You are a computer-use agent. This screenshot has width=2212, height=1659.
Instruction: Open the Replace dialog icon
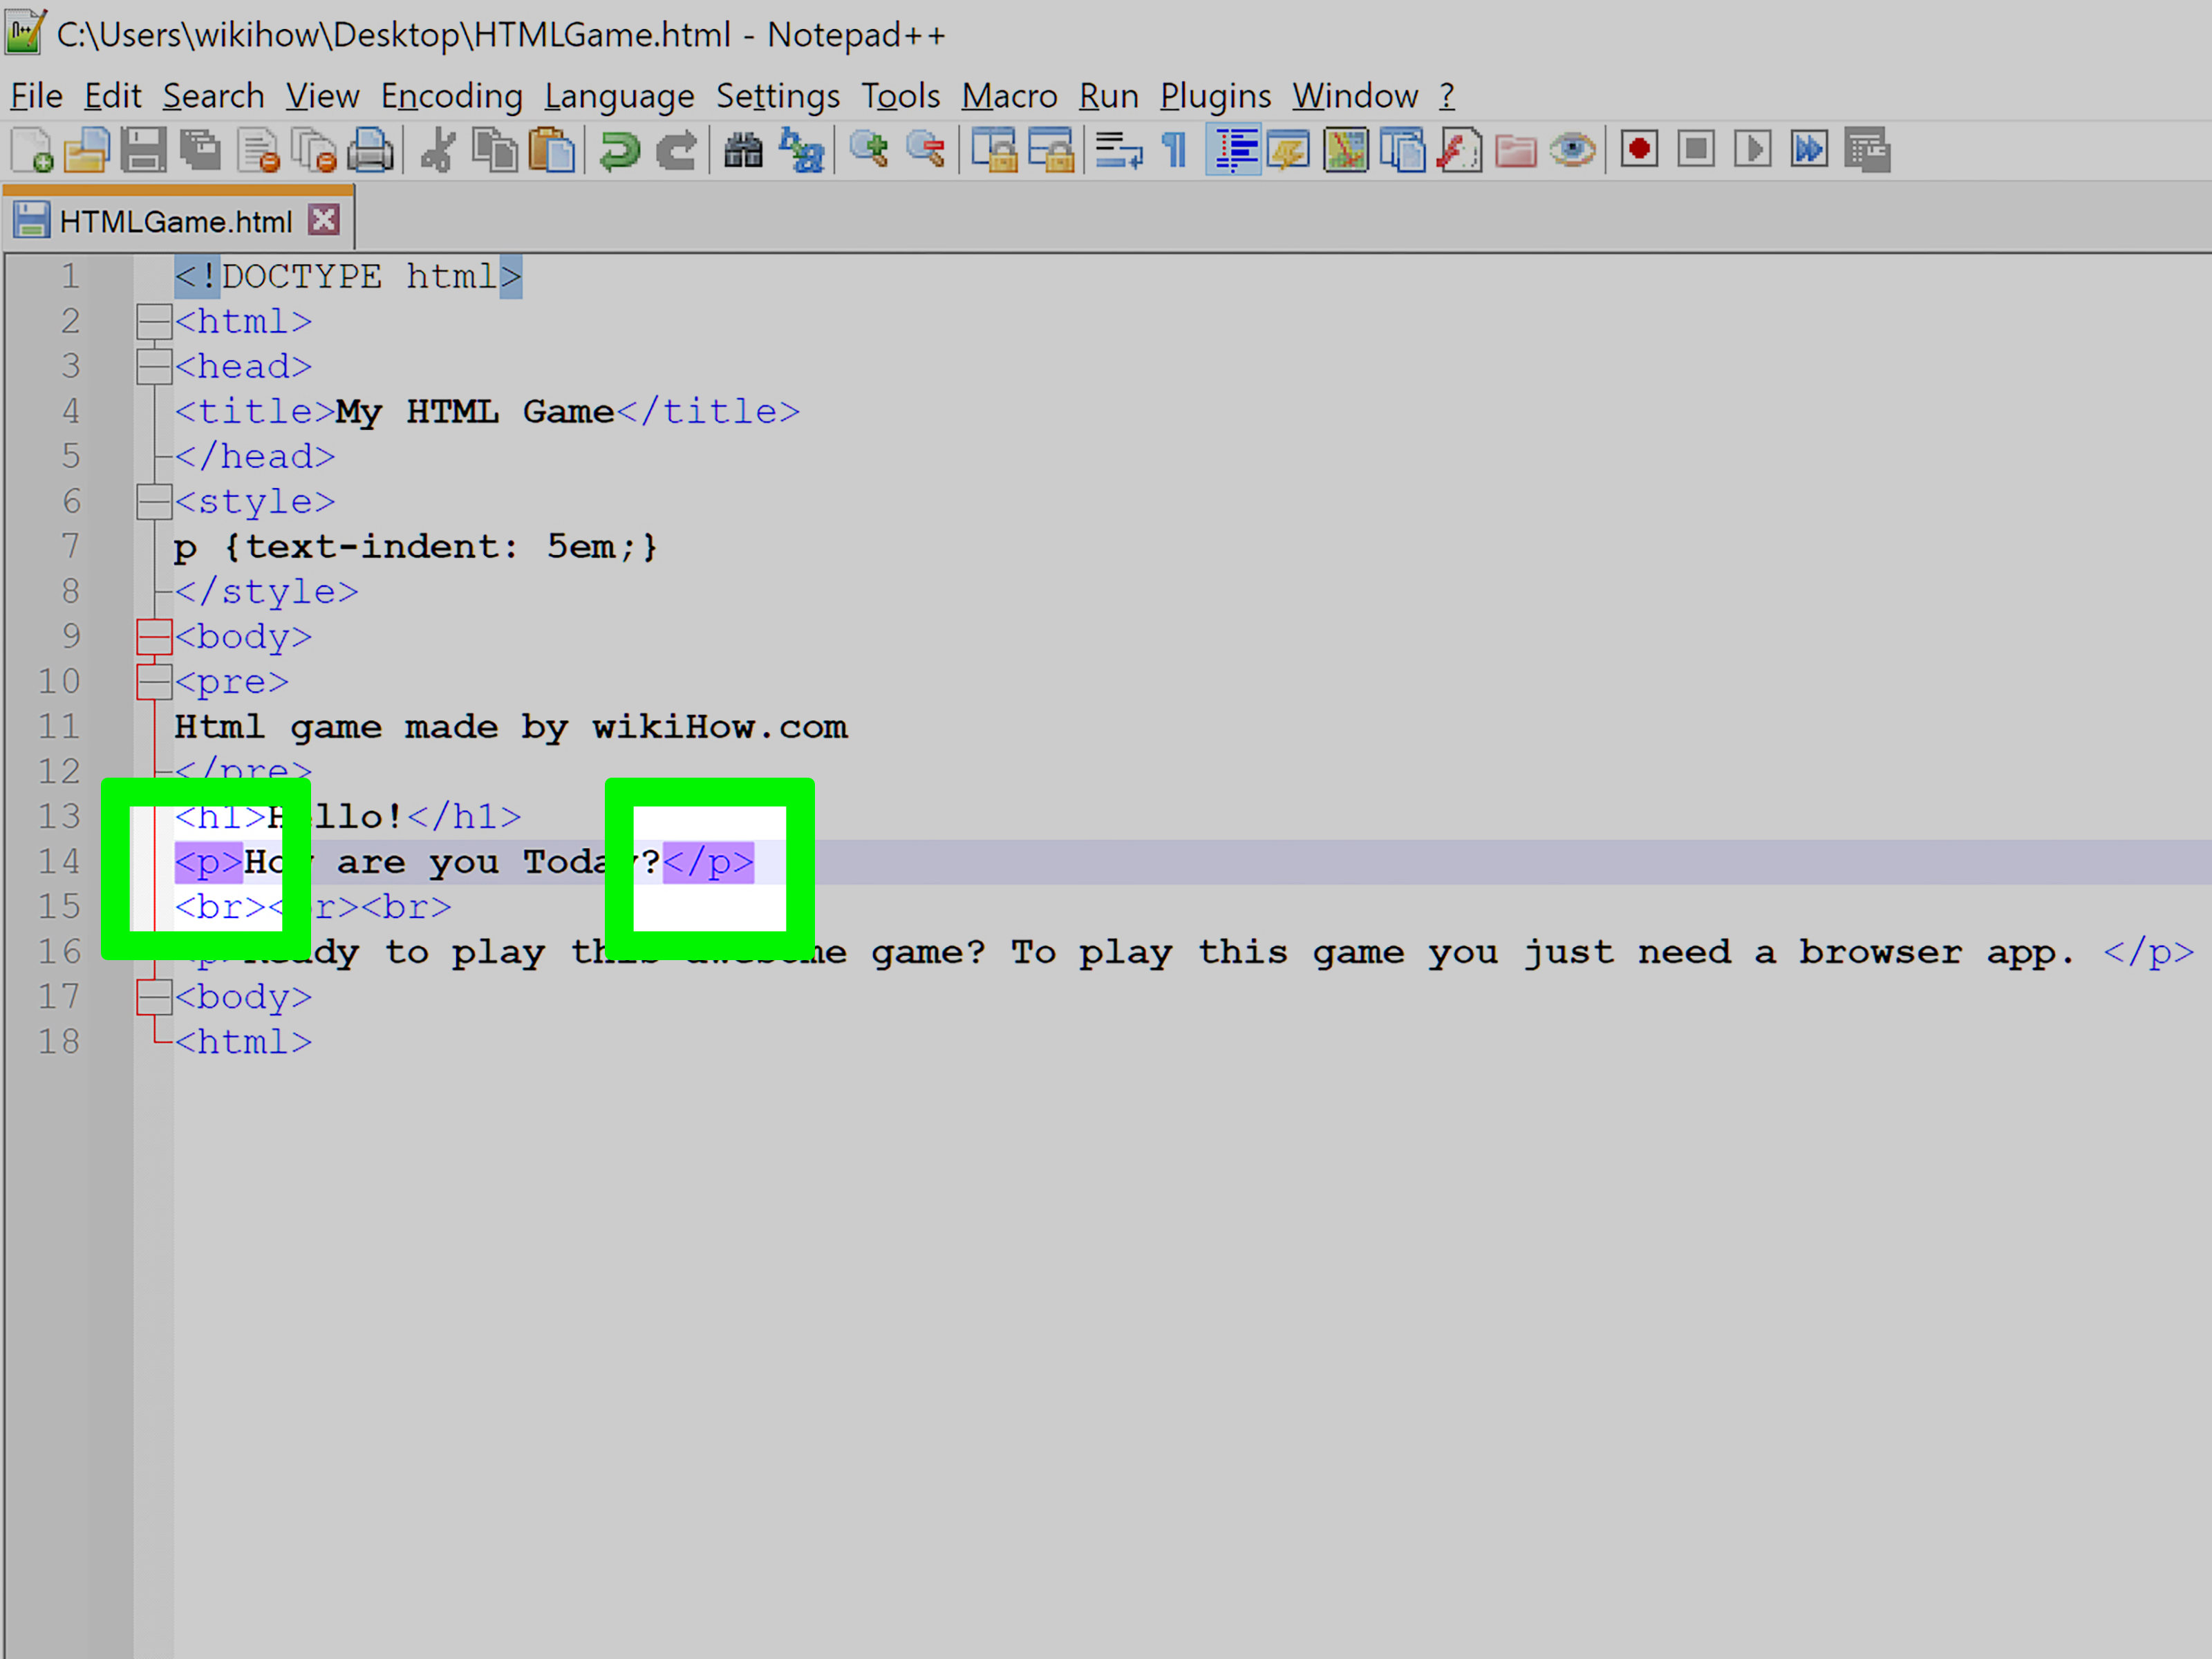point(801,151)
